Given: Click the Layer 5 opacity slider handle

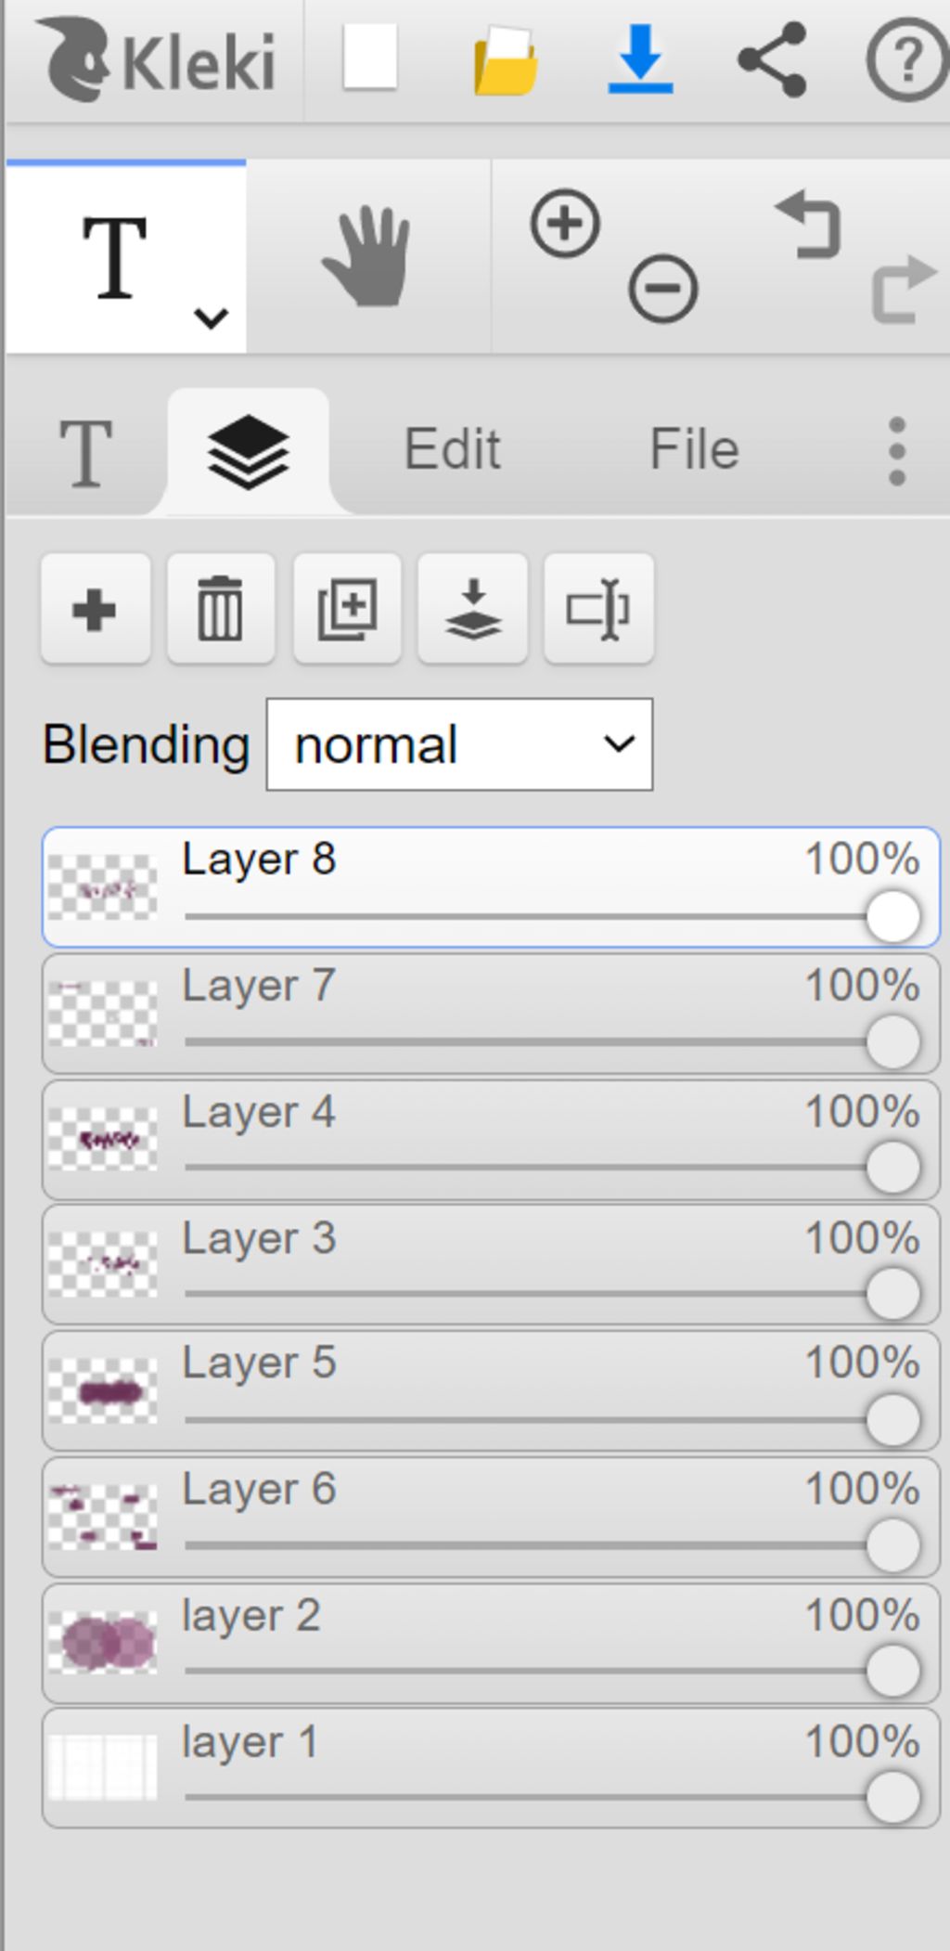Looking at the screenshot, I should (x=892, y=1419).
